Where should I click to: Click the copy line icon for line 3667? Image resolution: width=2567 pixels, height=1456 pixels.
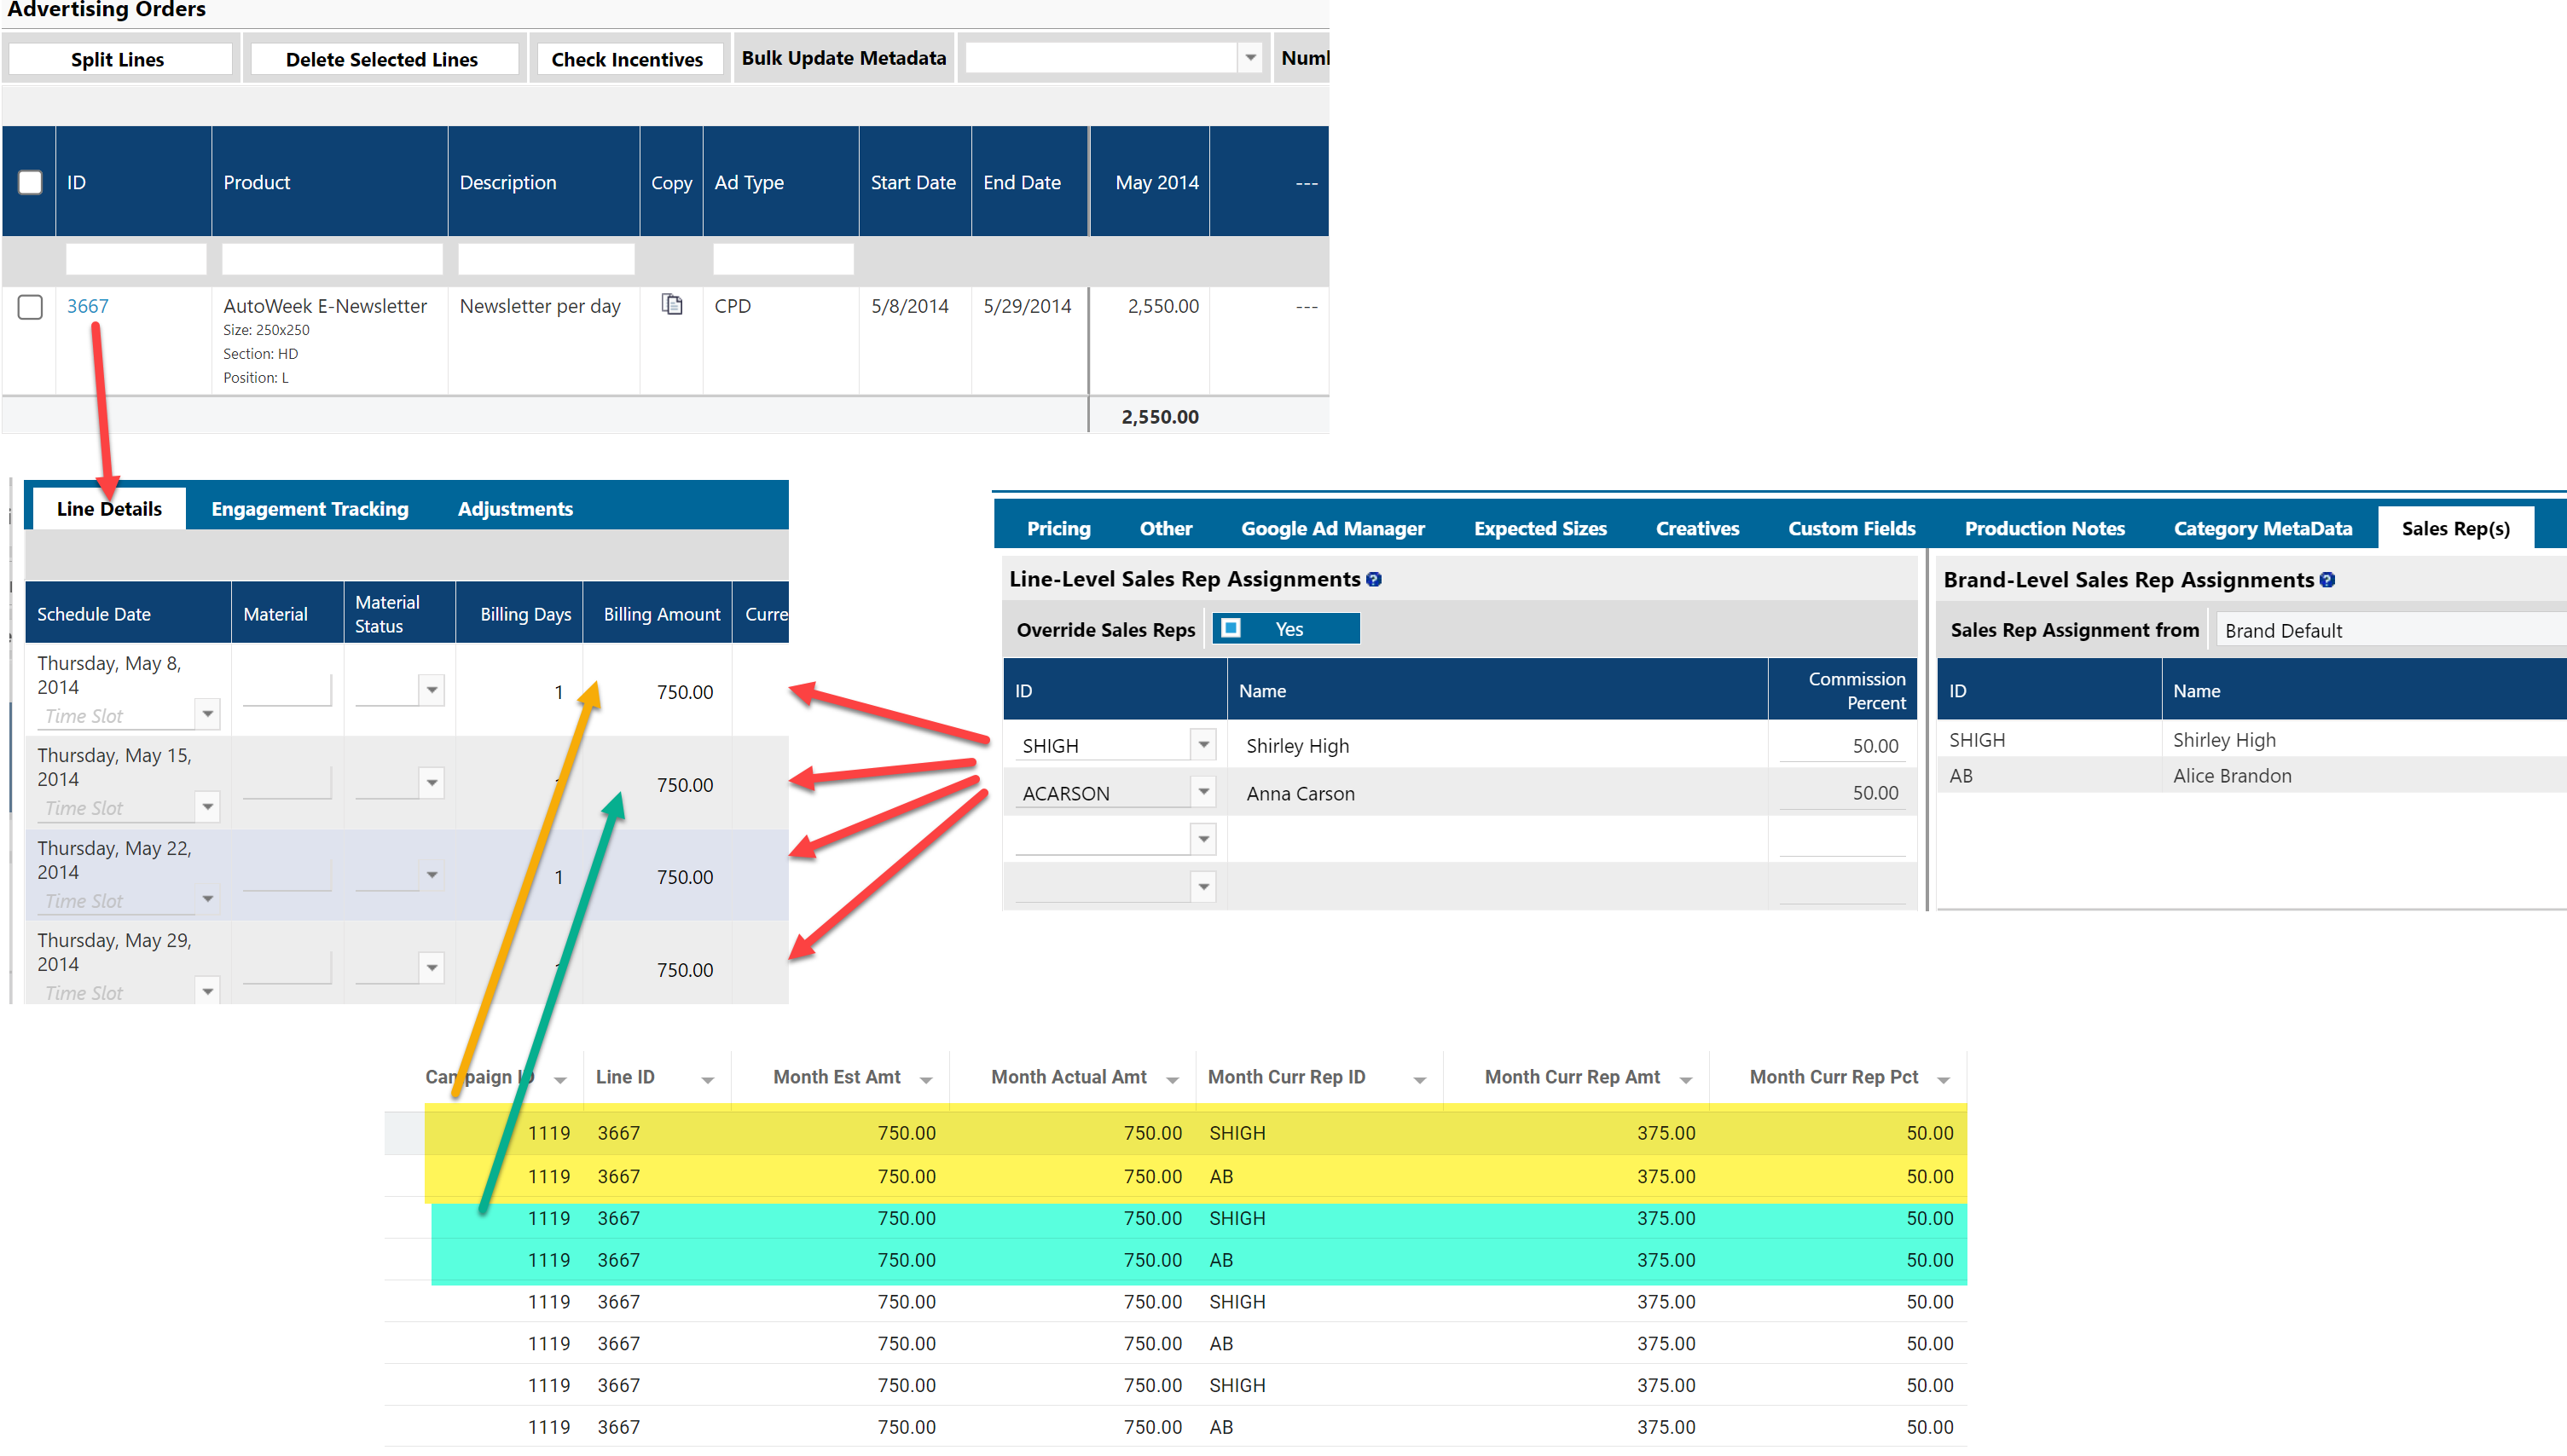click(672, 305)
